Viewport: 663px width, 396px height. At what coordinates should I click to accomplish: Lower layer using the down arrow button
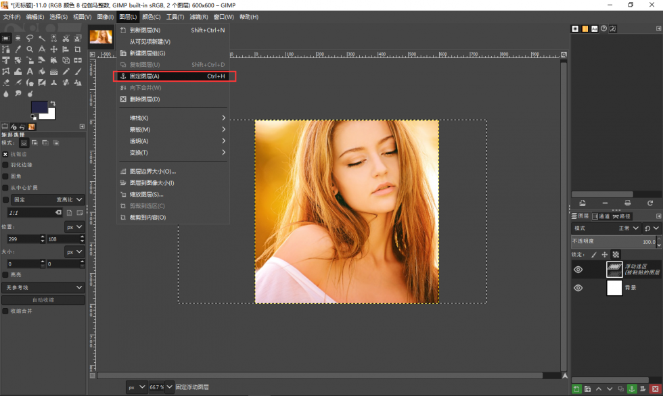coord(610,389)
